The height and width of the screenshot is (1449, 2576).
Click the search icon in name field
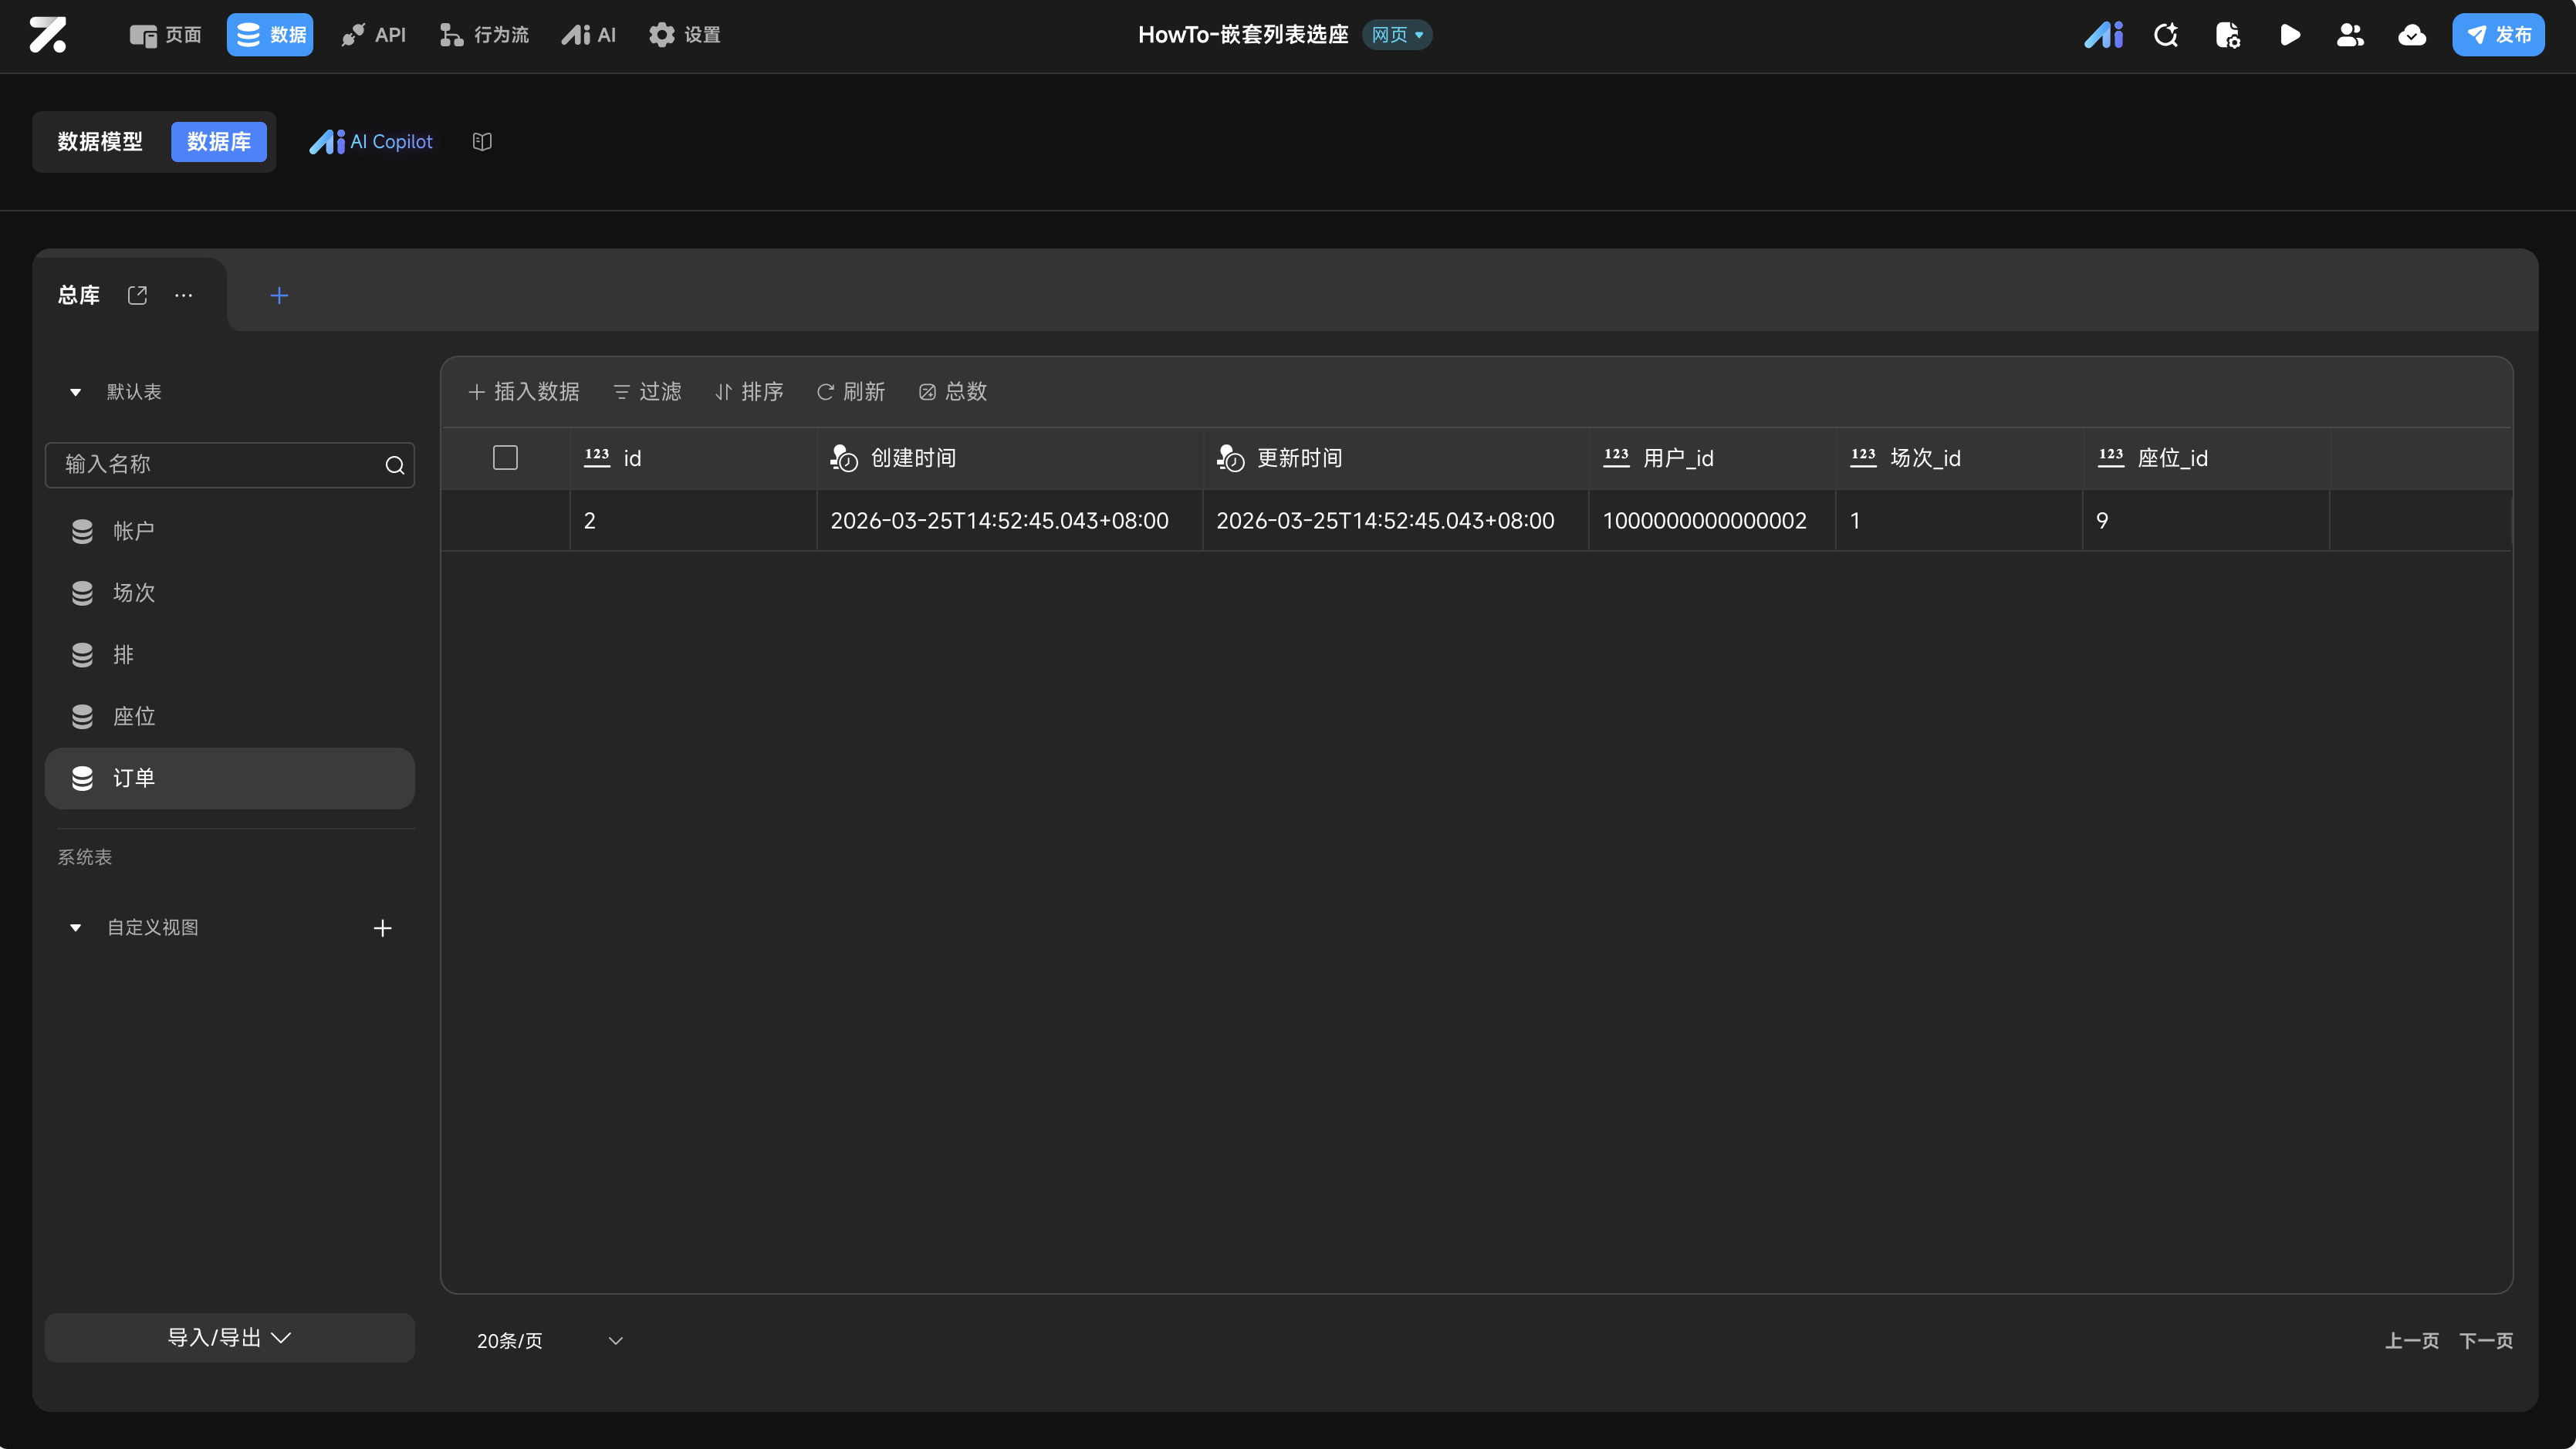click(395, 465)
